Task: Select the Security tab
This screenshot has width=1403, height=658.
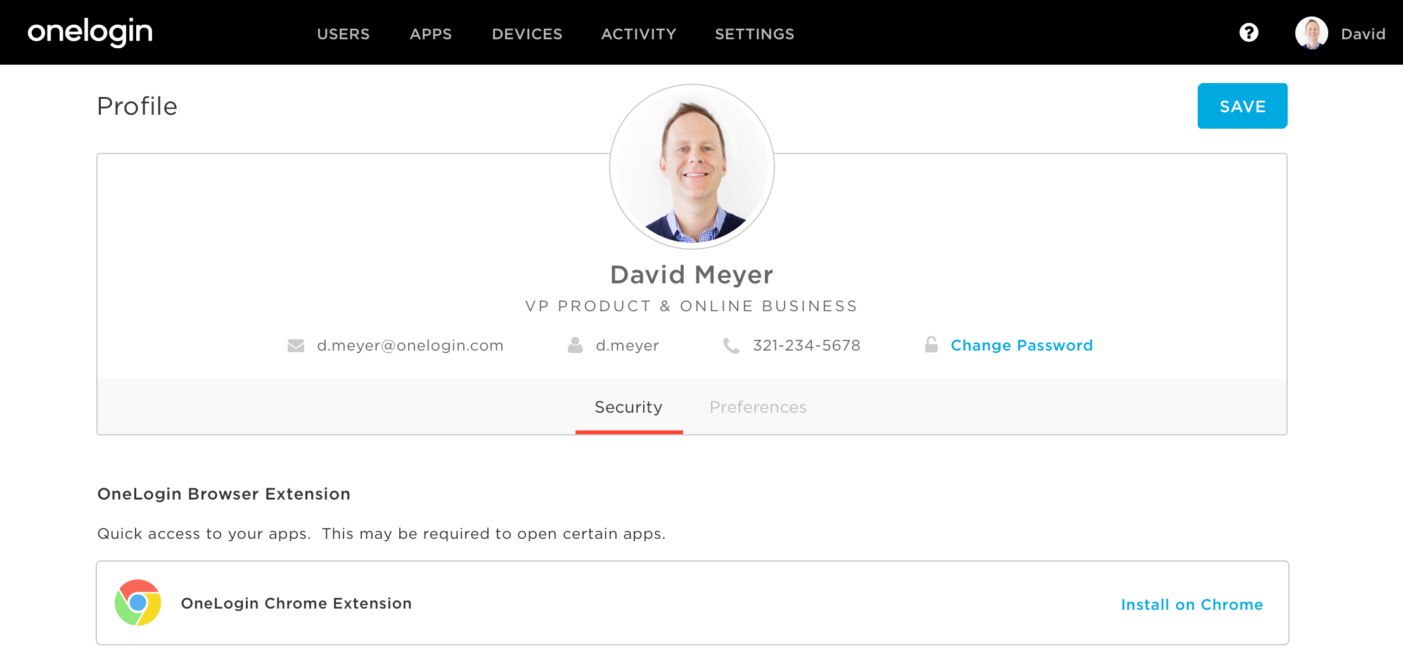Action: [629, 407]
